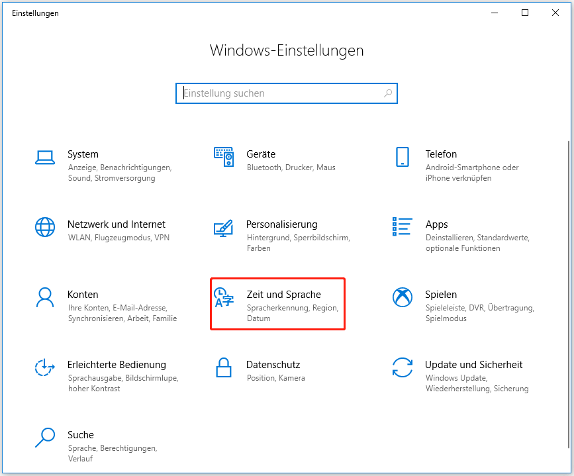Close the Einstellungen window
574x476 pixels.
[x=555, y=13]
